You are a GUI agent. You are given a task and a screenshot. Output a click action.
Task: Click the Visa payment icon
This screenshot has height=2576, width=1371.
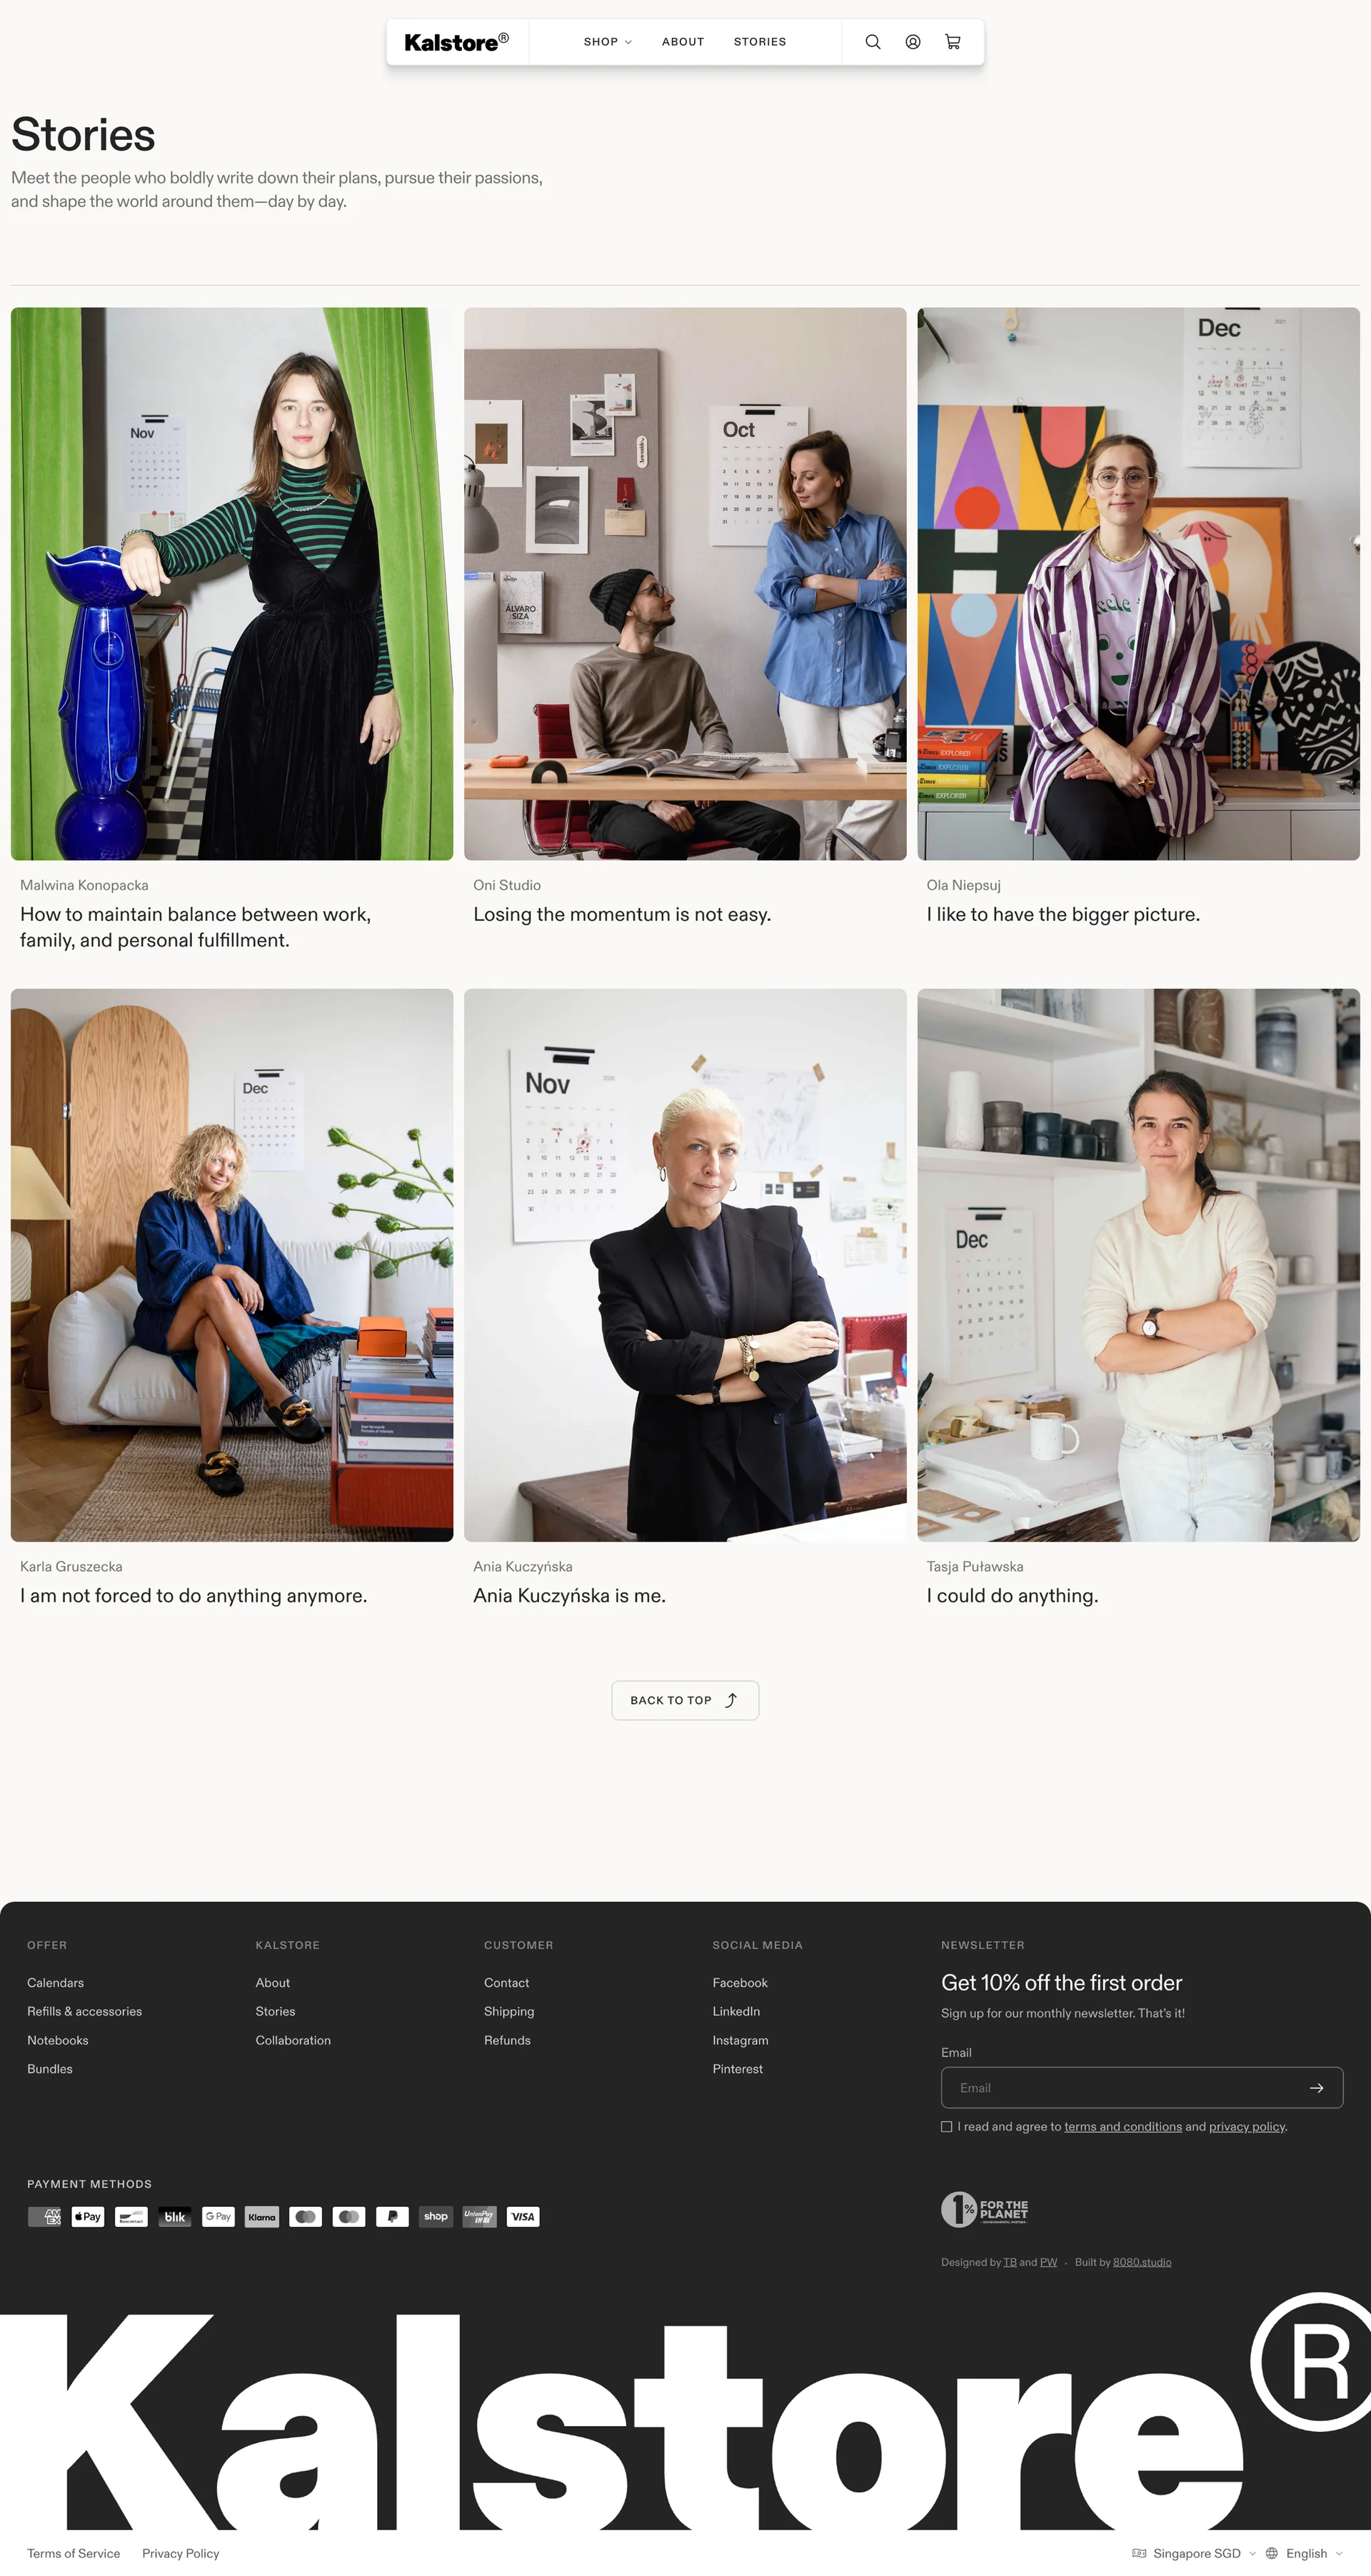(523, 2217)
